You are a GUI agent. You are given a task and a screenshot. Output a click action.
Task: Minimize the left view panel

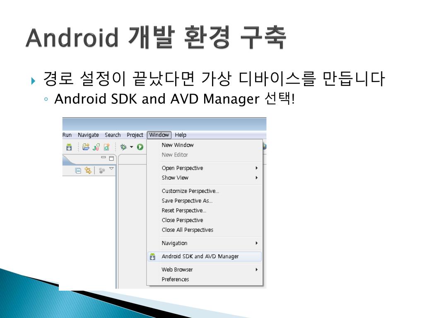[x=104, y=157]
